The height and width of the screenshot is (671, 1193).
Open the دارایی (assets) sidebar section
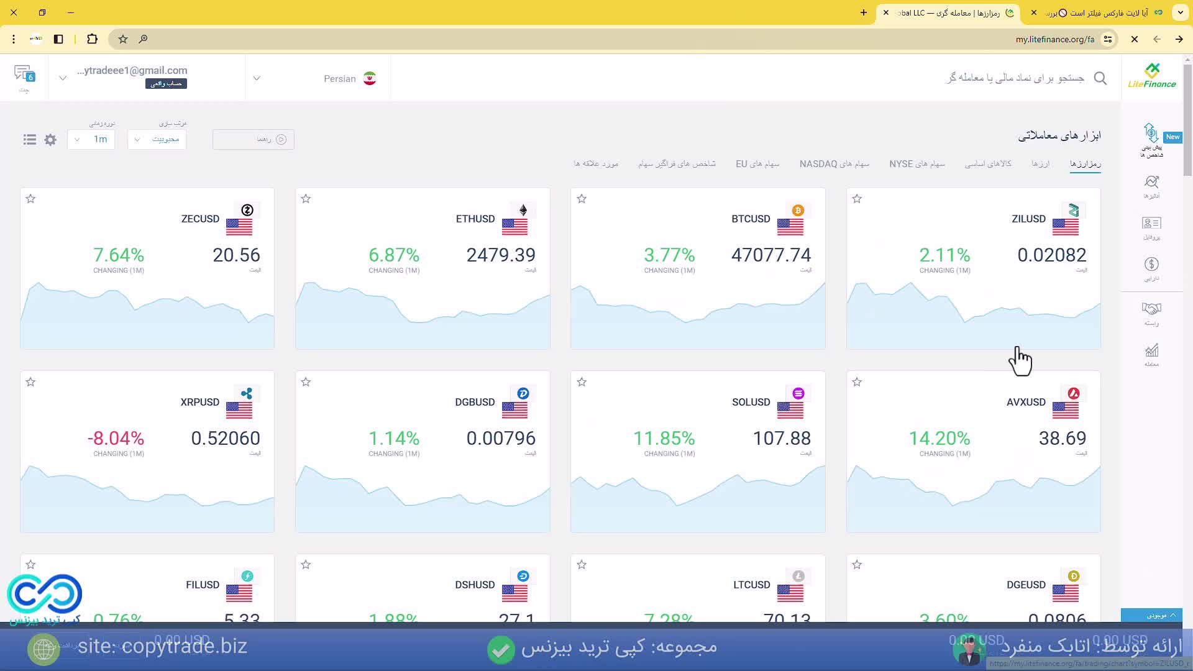coord(1151,264)
